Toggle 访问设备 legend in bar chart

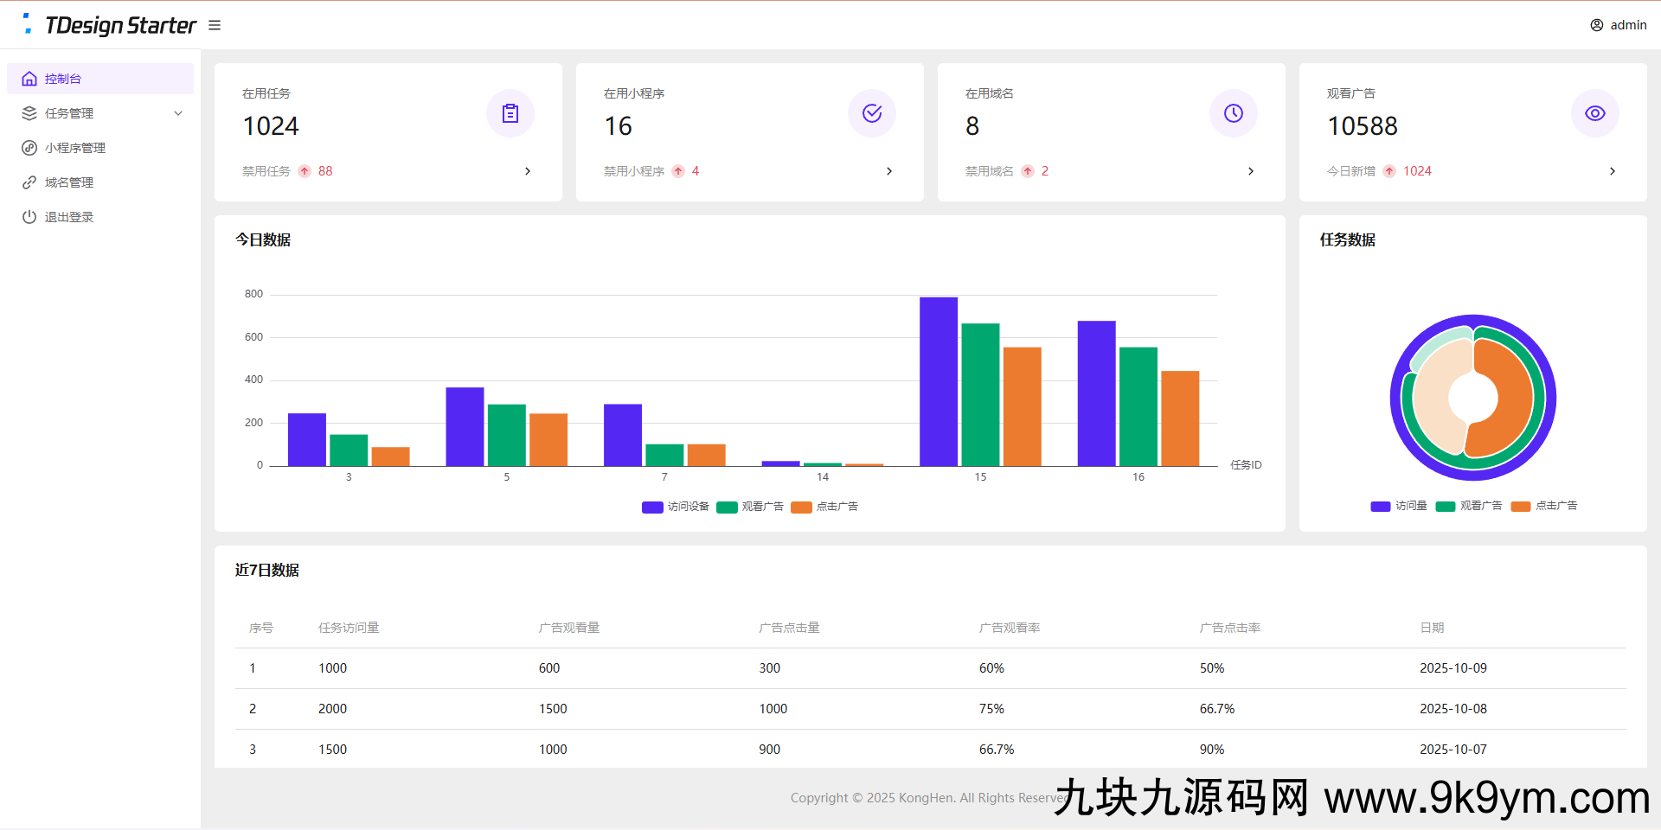pyautogui.click(x=676, y=507)
